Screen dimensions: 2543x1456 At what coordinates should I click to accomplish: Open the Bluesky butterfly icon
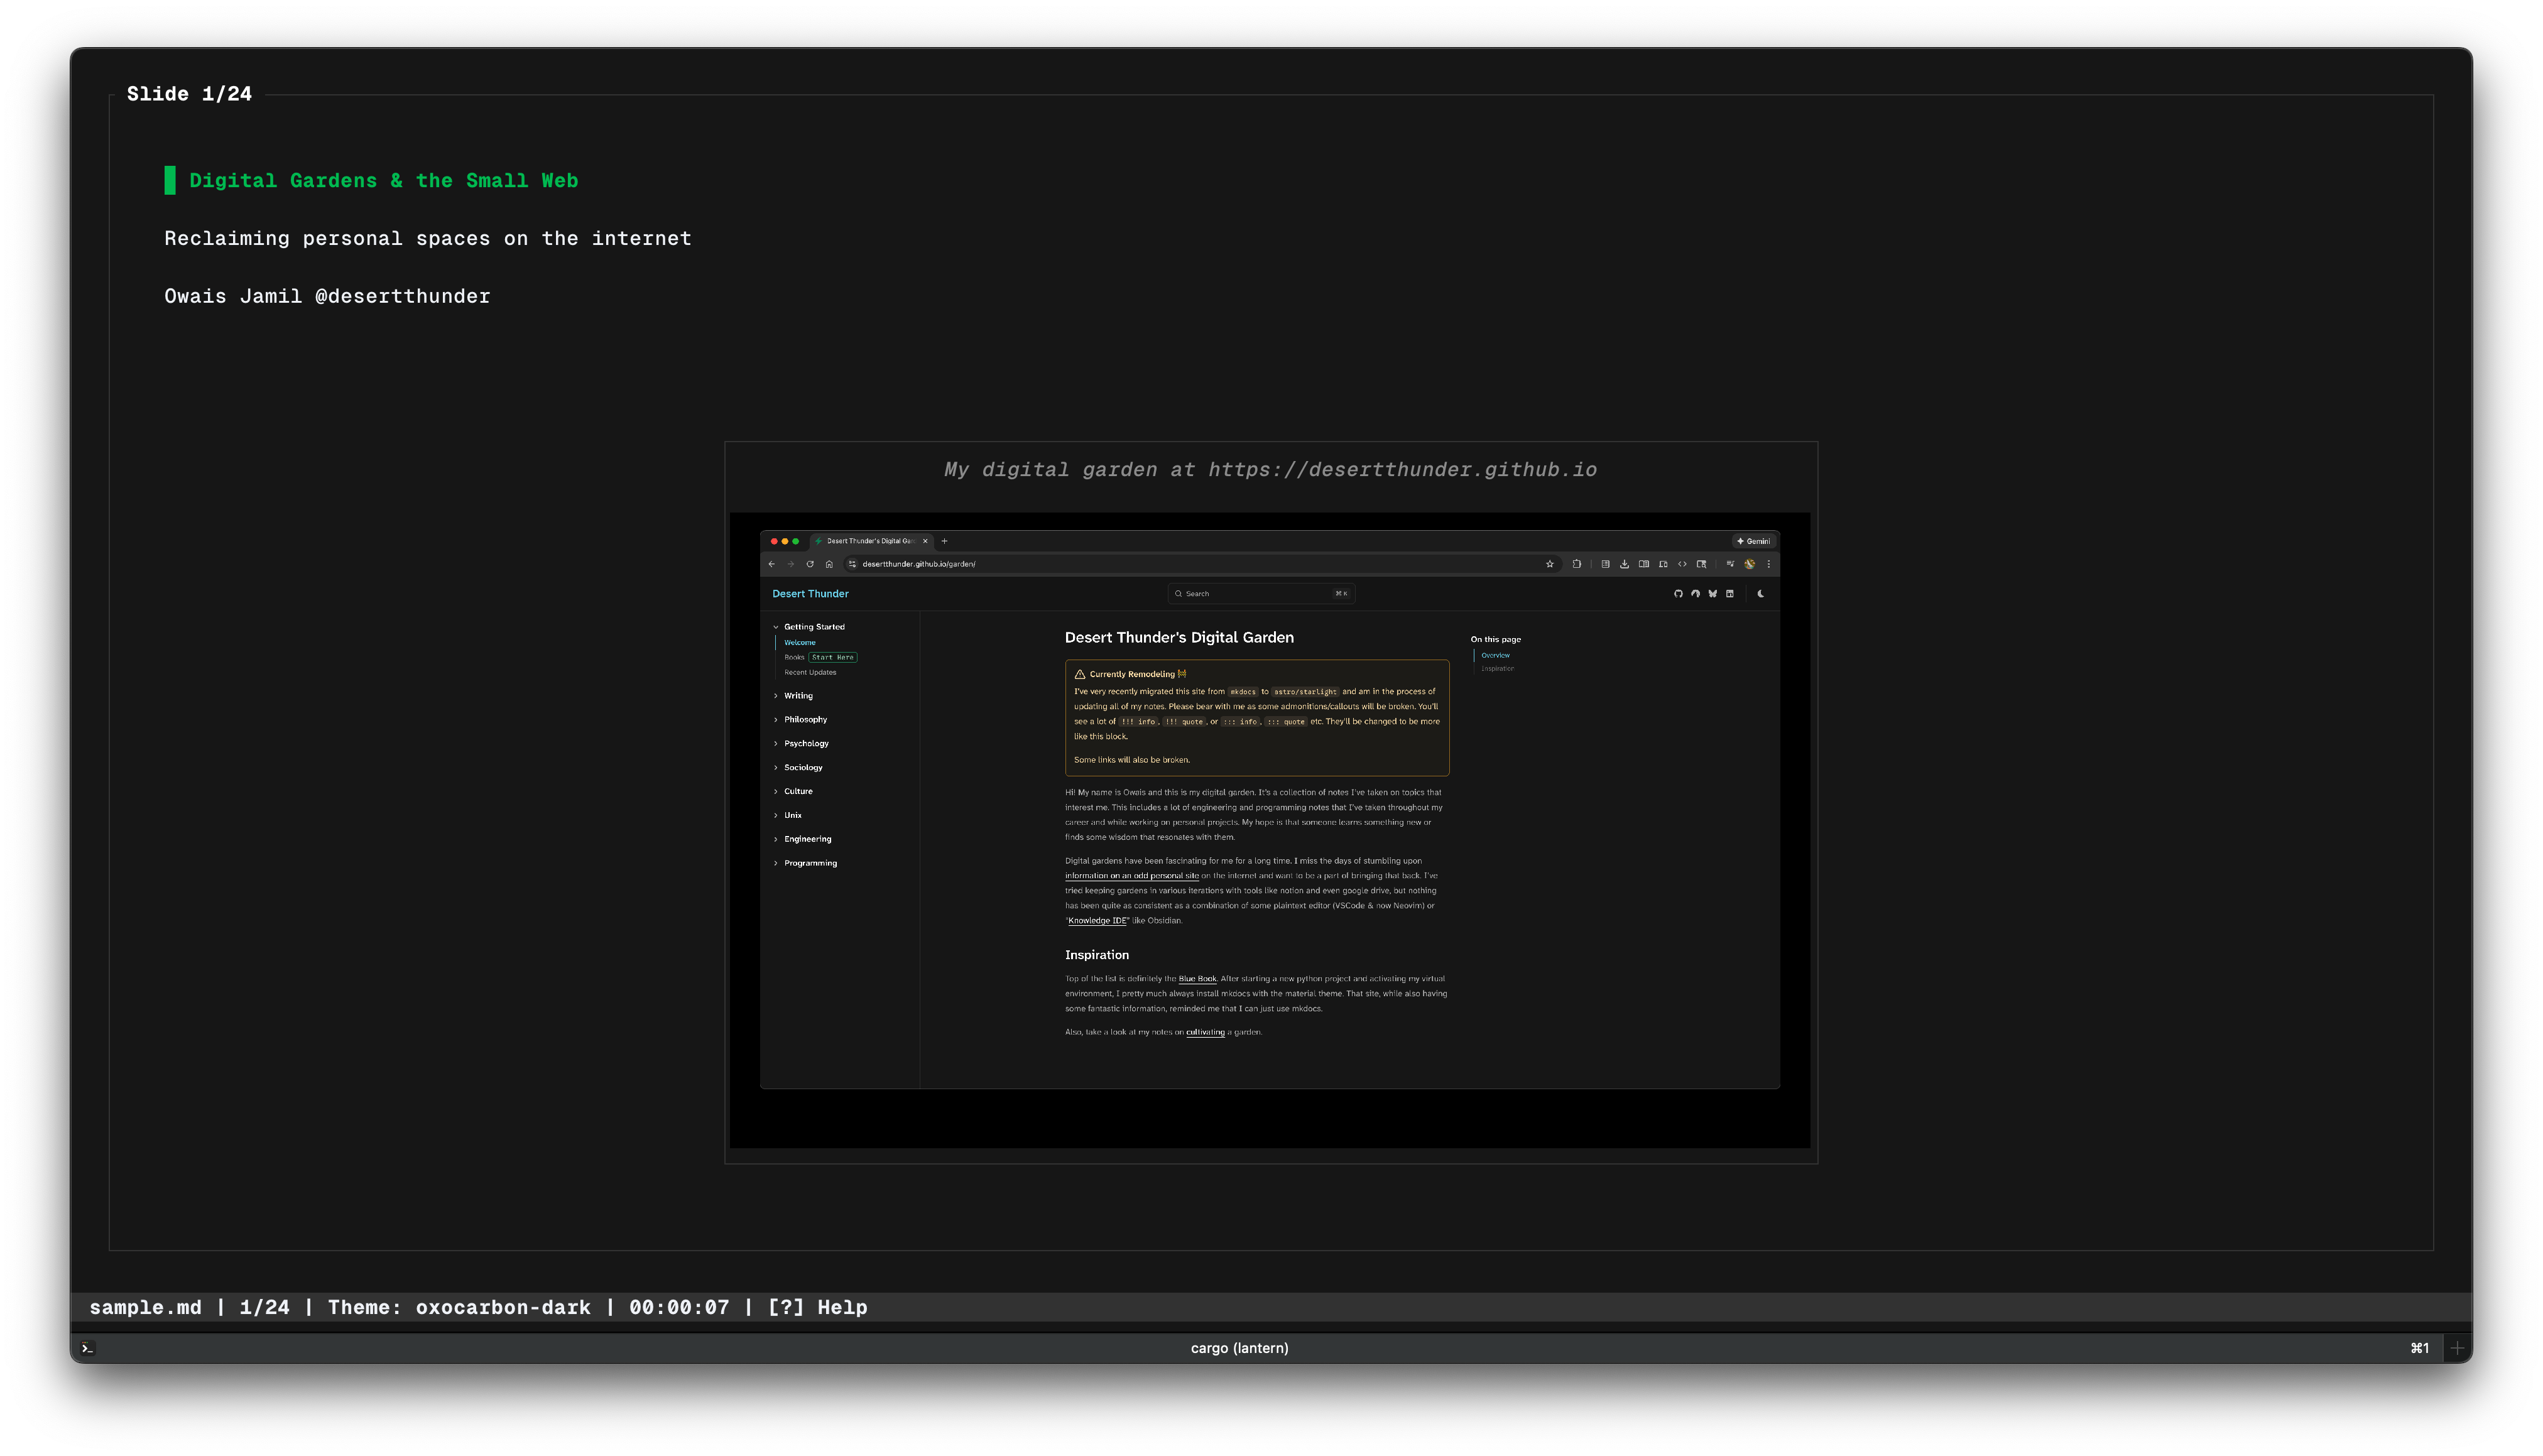tap(1713, 594)
